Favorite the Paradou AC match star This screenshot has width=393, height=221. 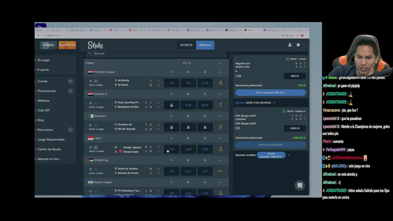point(91,125)
